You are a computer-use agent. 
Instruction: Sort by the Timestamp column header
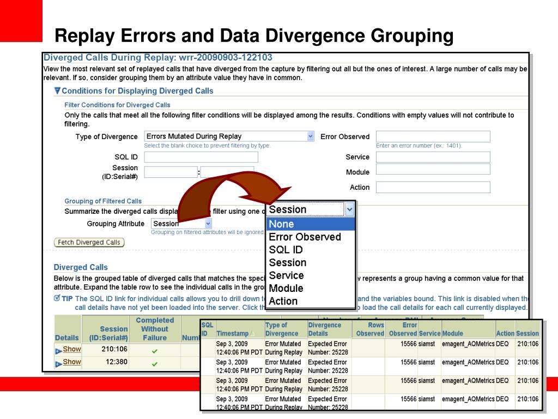[x=232, y=333]
